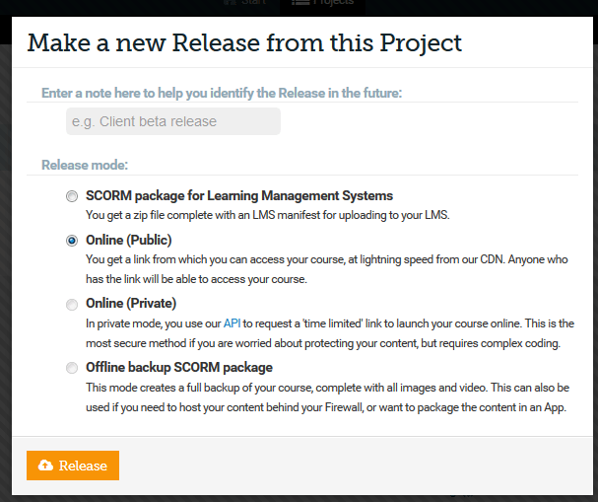The image size is (598, 502).
Task: Select the SCORM package radio button
Action: click(72, 196)
